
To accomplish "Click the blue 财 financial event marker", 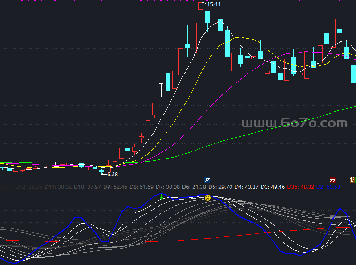I will (207, 180).
